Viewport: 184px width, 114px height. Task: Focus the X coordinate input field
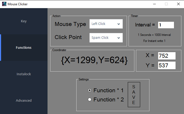pos(167,56)
